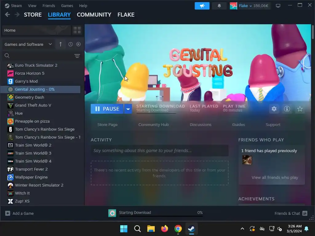Click the friend avatar who played previously

tap(247, 160)
